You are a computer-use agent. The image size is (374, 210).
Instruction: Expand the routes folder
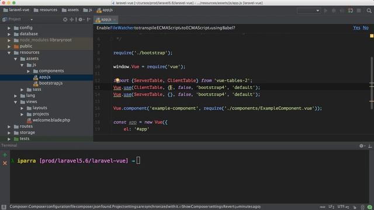point(9,127)
